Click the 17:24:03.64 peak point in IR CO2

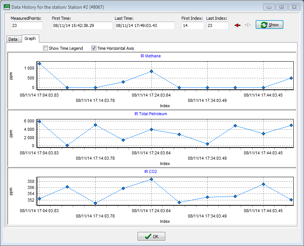tap(151, 179)
